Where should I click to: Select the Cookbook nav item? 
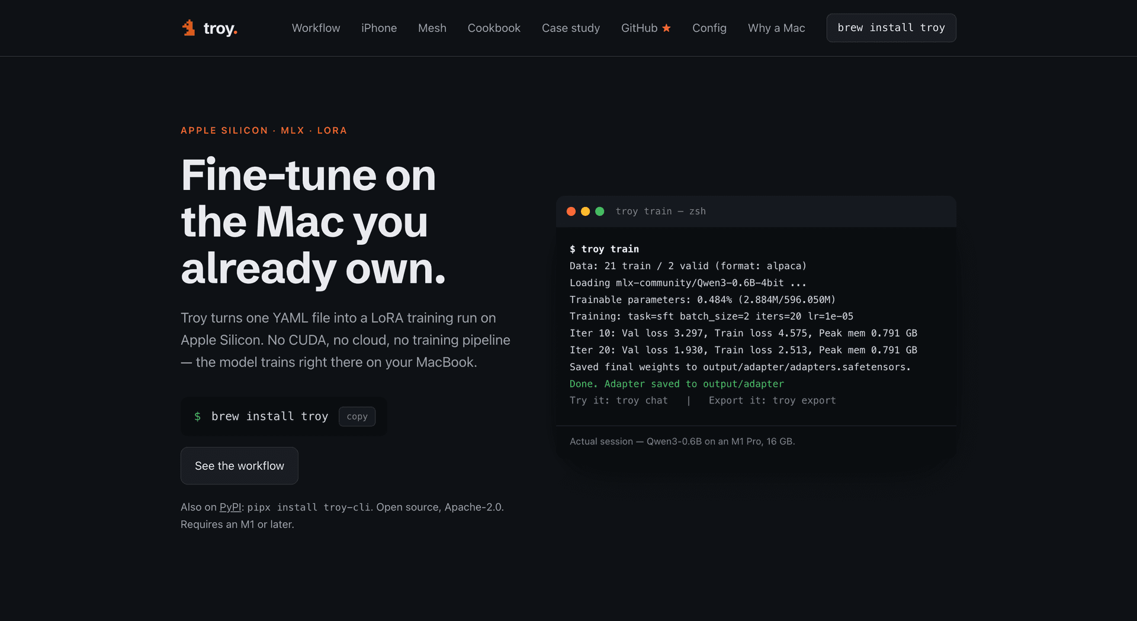click(494, 28)
